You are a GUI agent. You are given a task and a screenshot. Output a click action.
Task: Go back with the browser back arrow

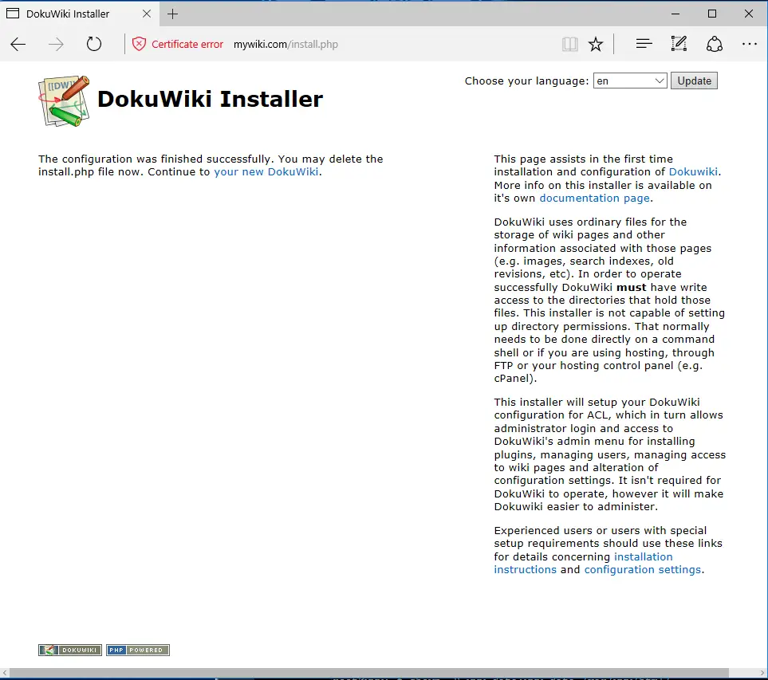point(18,45)
